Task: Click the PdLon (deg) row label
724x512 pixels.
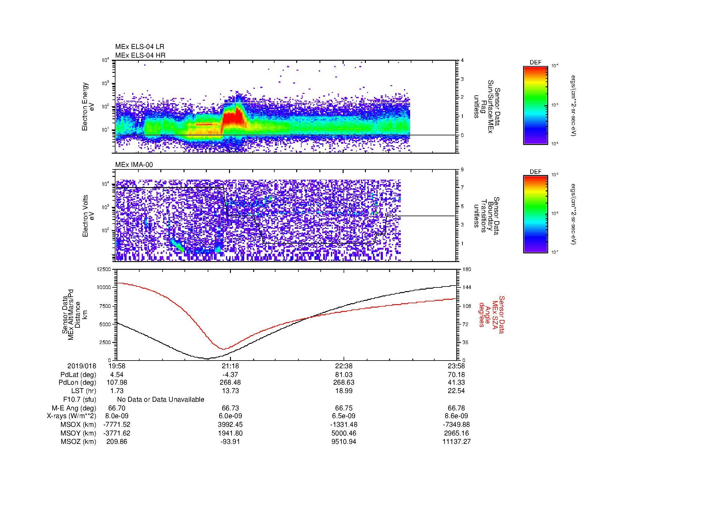Action: [x=77, y=383]
